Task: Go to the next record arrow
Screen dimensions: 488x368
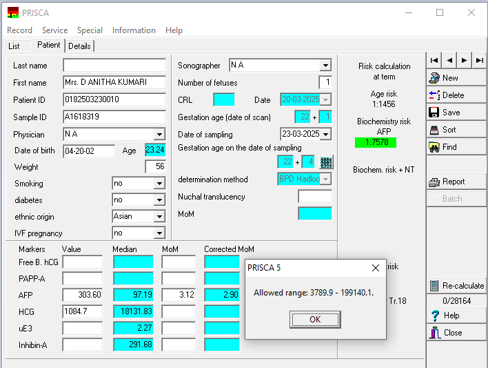Action: pos(465,61)
